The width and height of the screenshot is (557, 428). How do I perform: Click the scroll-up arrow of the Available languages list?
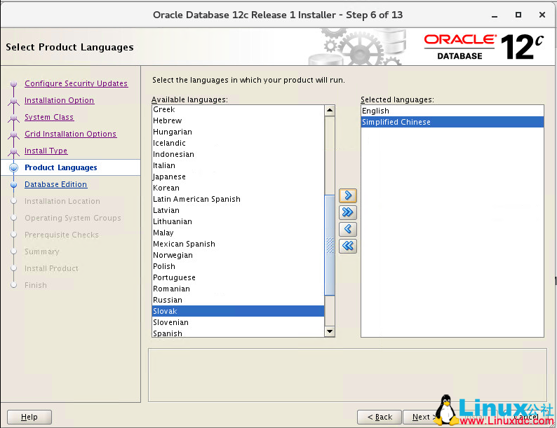pyautogui.click(x=330, y=110)
